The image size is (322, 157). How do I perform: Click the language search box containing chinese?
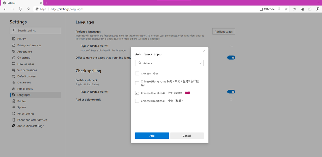(170, 63)
